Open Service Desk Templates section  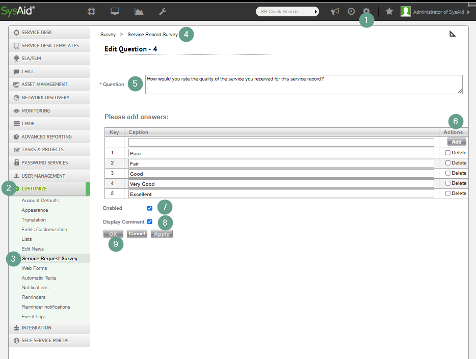[x=49, y=45]
